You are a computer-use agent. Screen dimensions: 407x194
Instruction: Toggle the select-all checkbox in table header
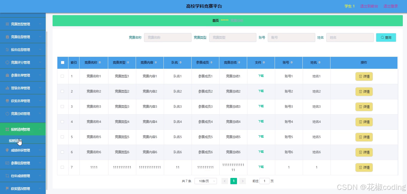(x=62, y=62)
